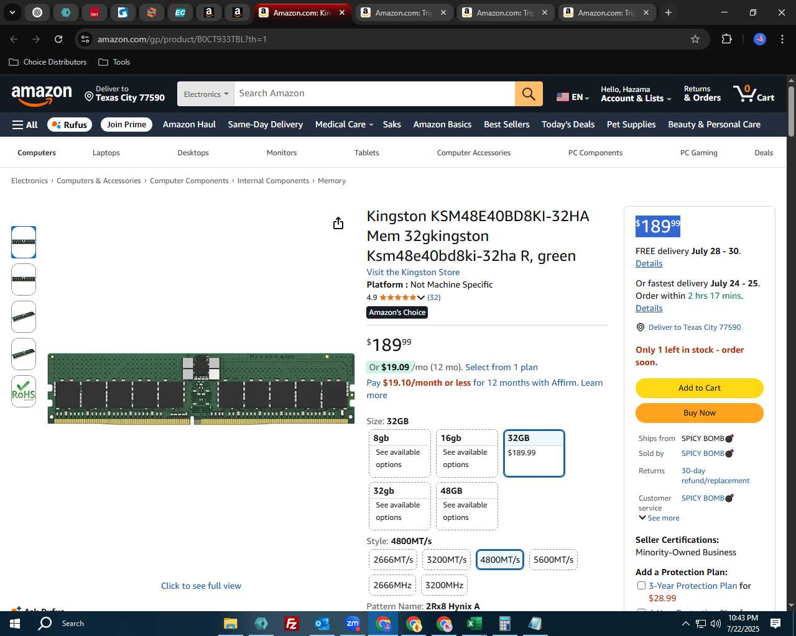Open the Electronics search category dropdown
This screenshot has height=636, width=796.
coord(206,94)
